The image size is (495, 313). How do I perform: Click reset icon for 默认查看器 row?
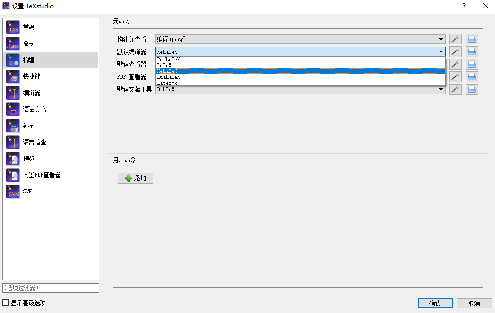pyautogui.click(x=472, y=64)
